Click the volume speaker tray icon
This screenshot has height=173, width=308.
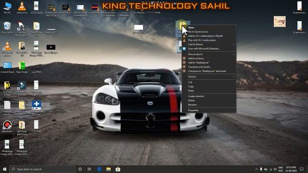click(275, 169)
